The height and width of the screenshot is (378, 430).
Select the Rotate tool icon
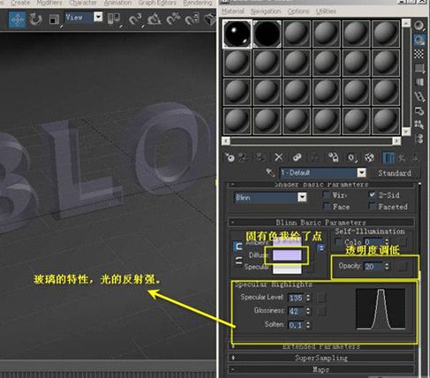pos(35,19)
